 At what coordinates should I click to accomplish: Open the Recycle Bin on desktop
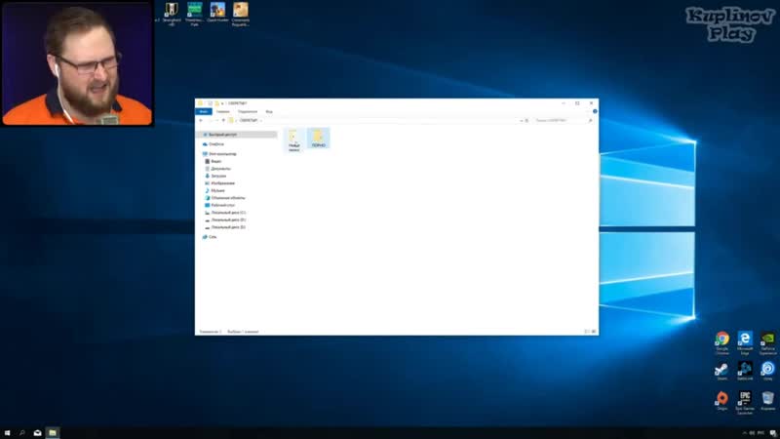[768, 401]
